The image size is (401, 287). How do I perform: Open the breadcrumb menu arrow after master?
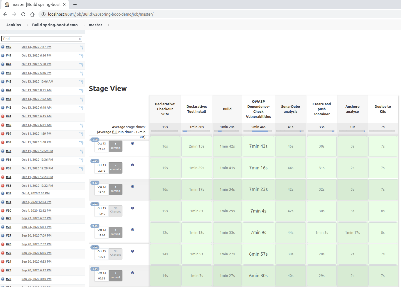(x=109, y=25)
